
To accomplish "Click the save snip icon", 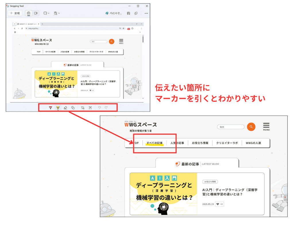I will point(128,13).
